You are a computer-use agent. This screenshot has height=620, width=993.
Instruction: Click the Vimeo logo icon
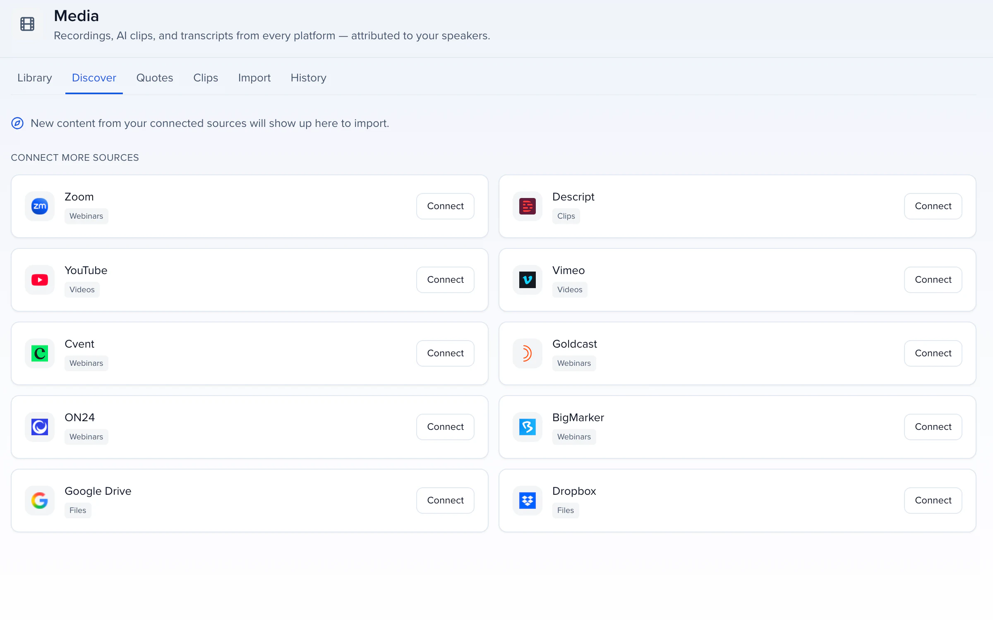coord(528,280)
